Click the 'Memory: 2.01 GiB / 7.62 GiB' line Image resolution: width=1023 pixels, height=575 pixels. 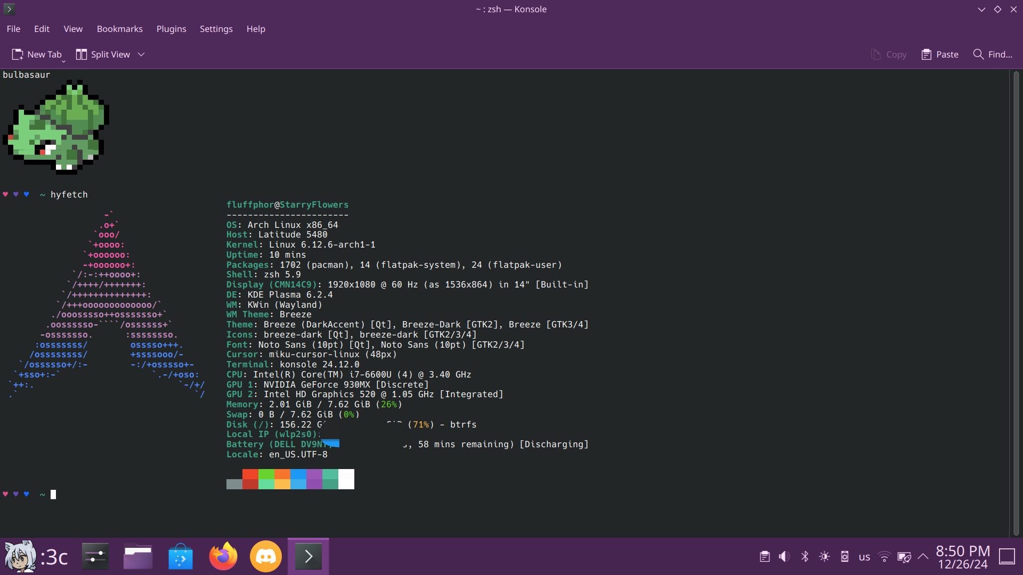click(314, 405)
